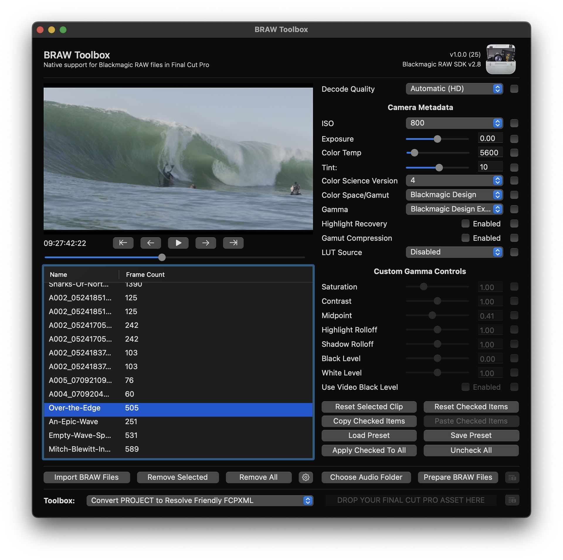Click Choose Audio Folder
563x560 pixels.
point(366,477)
